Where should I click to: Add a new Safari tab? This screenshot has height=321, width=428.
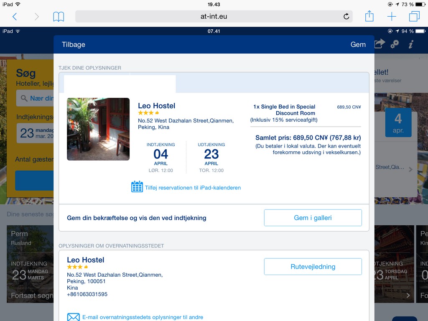392,17
